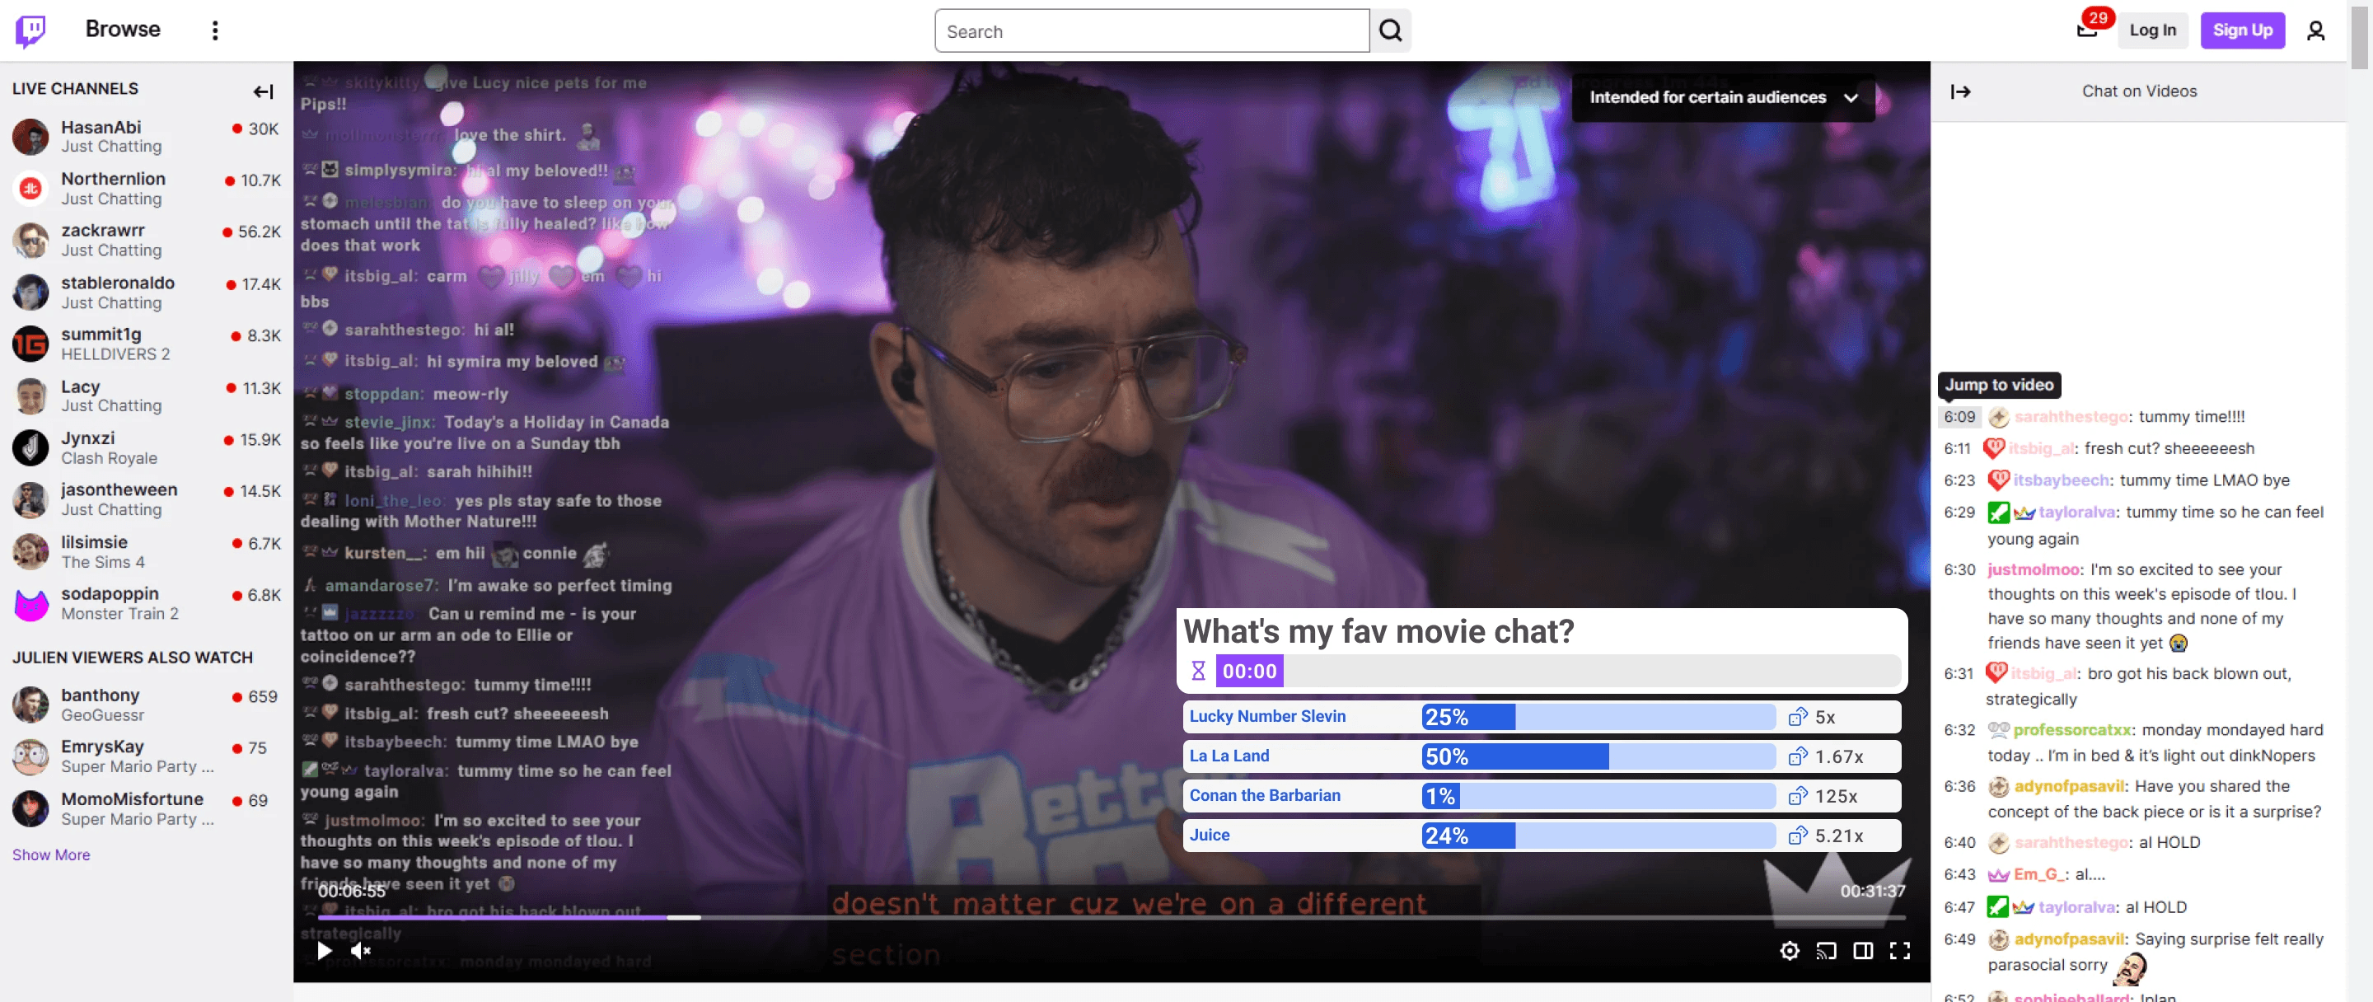Click the Show More link
The width and height of the screenshot is (2373, 1002).
point(50,855)
